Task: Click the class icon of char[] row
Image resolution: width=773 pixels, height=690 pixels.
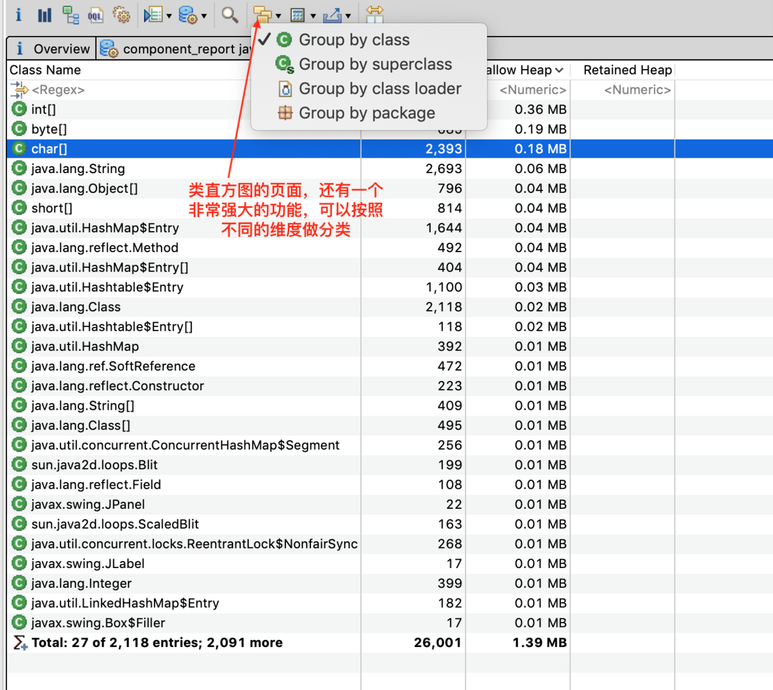Action: [19, 149]
